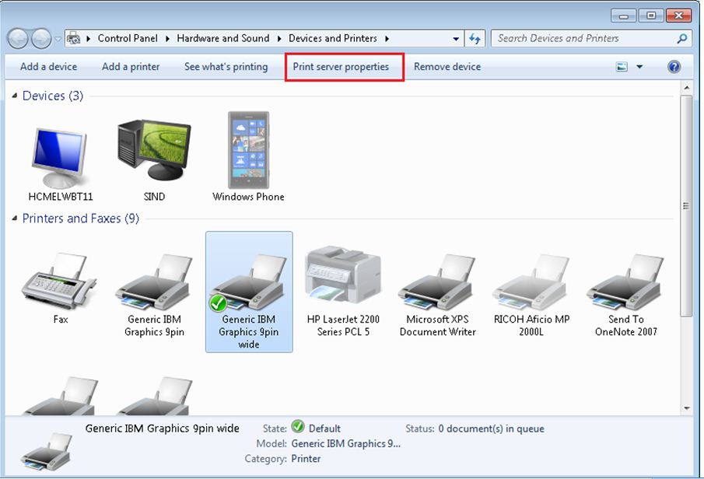The width and height of the screenshot is (704, 479).
Task: Click Add a printer
Action: (x=130, y=67)
